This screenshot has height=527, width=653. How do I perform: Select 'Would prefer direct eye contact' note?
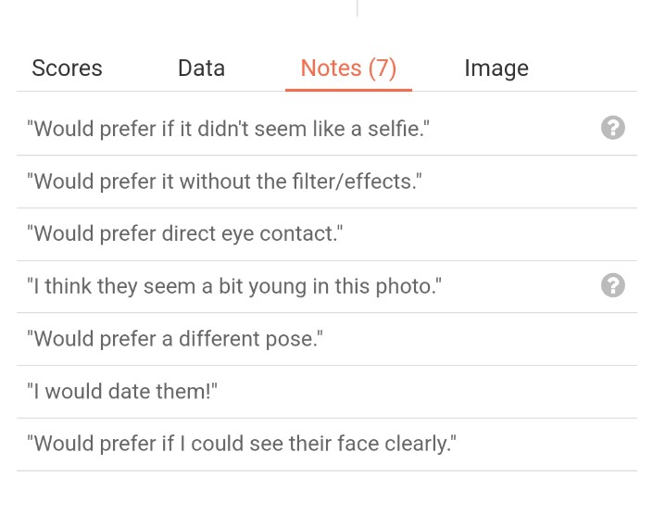coord(185,233)
